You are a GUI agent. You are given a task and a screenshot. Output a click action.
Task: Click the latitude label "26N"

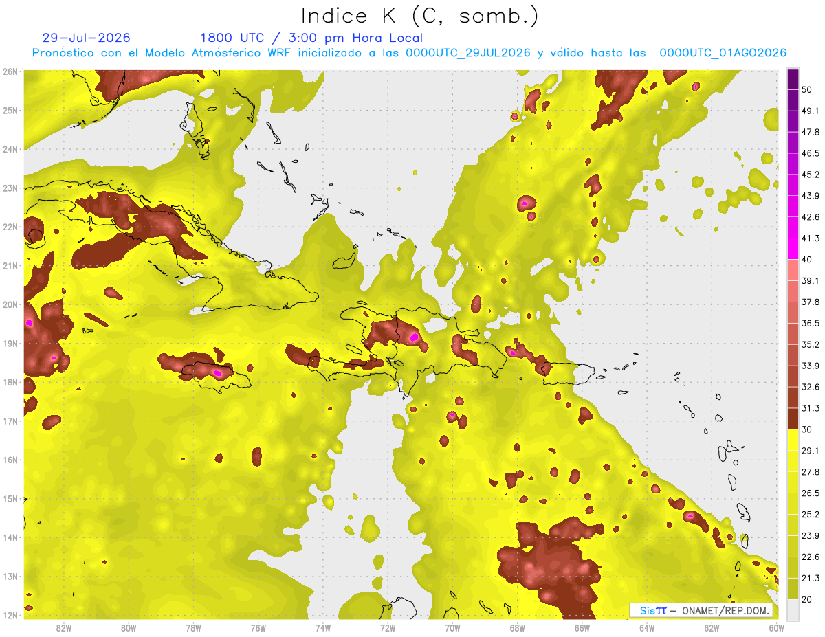[10, 71]
